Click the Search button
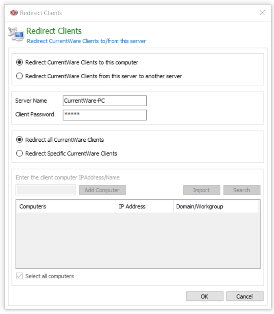This screenshot has width=274, height=314. point(241,190)
